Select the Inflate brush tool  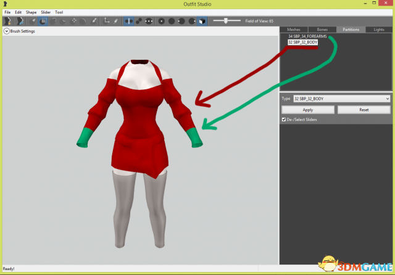point(54,20)
